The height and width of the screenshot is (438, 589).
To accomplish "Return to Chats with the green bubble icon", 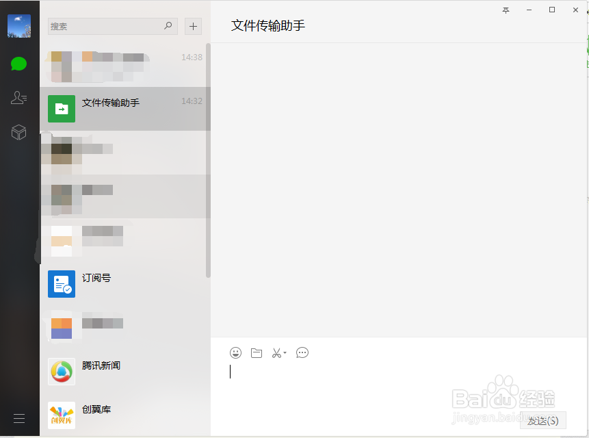I will coord(18,64).
